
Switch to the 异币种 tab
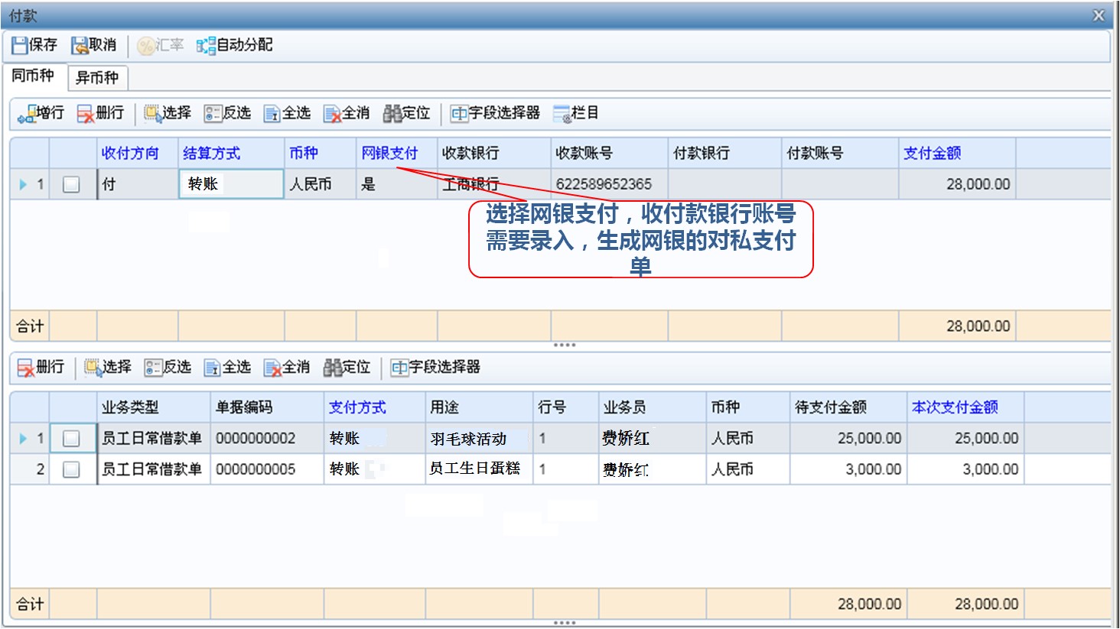click(97, 77)
